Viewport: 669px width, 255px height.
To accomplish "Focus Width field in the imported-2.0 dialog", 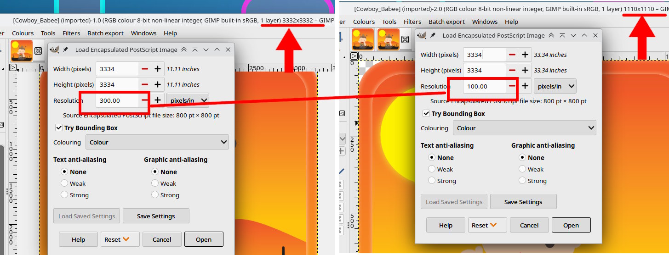I will pos(485,55).
